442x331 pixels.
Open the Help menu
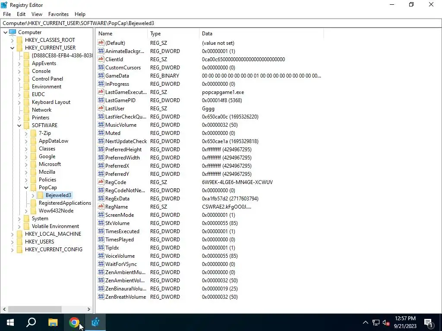coord(80,14)
